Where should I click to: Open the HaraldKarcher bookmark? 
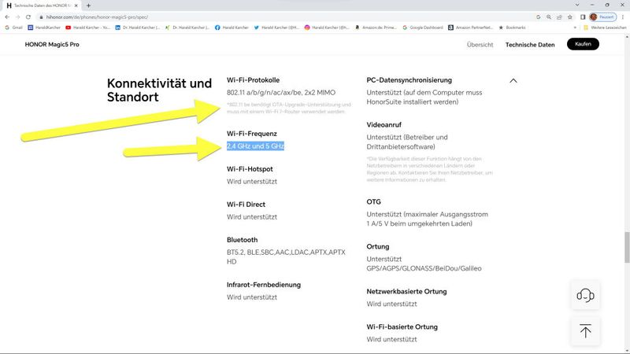coord(44,28)
